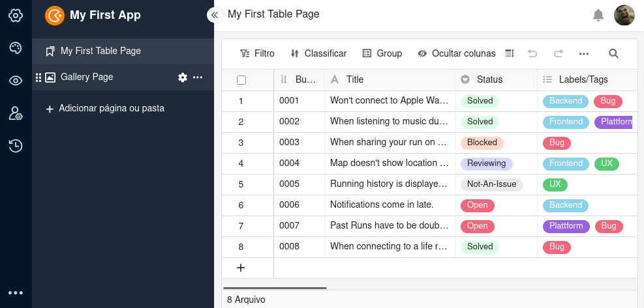Open table search magnifier
The image size is (644, 308).
coord(613,53)
